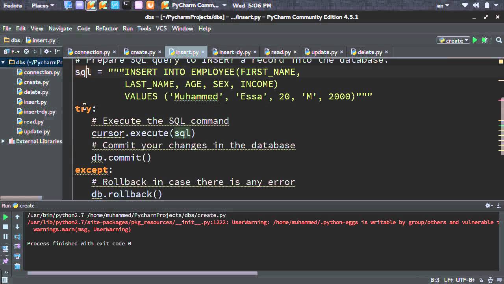Screen dimensions: 504x284
Task: Open the Tools menu
Action: (x=144, y=28)
